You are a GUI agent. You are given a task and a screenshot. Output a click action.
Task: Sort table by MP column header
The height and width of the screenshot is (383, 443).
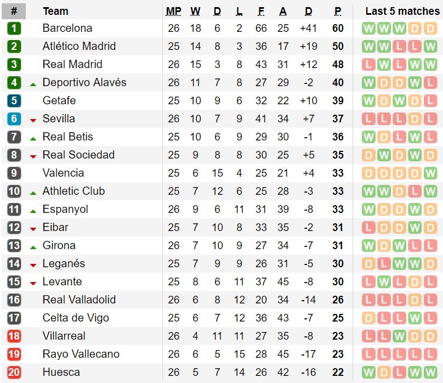point(173,11)
